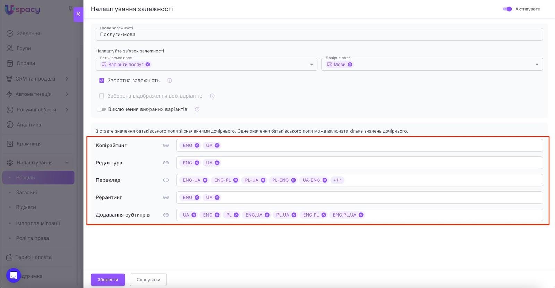The width and height of the screenshot is (555, 288).
Task: Click the Рерайтинг values field
Action: tap(359, 197)
